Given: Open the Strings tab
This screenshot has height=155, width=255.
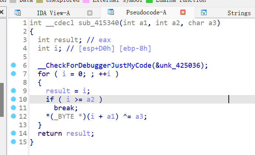Looking at the screenshot, I should point(239,13).
